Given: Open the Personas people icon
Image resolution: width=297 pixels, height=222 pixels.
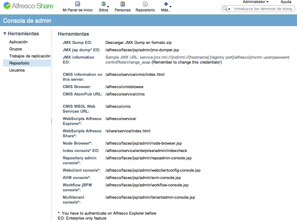Looking at the screenshot, I should [x=123, y=4].
